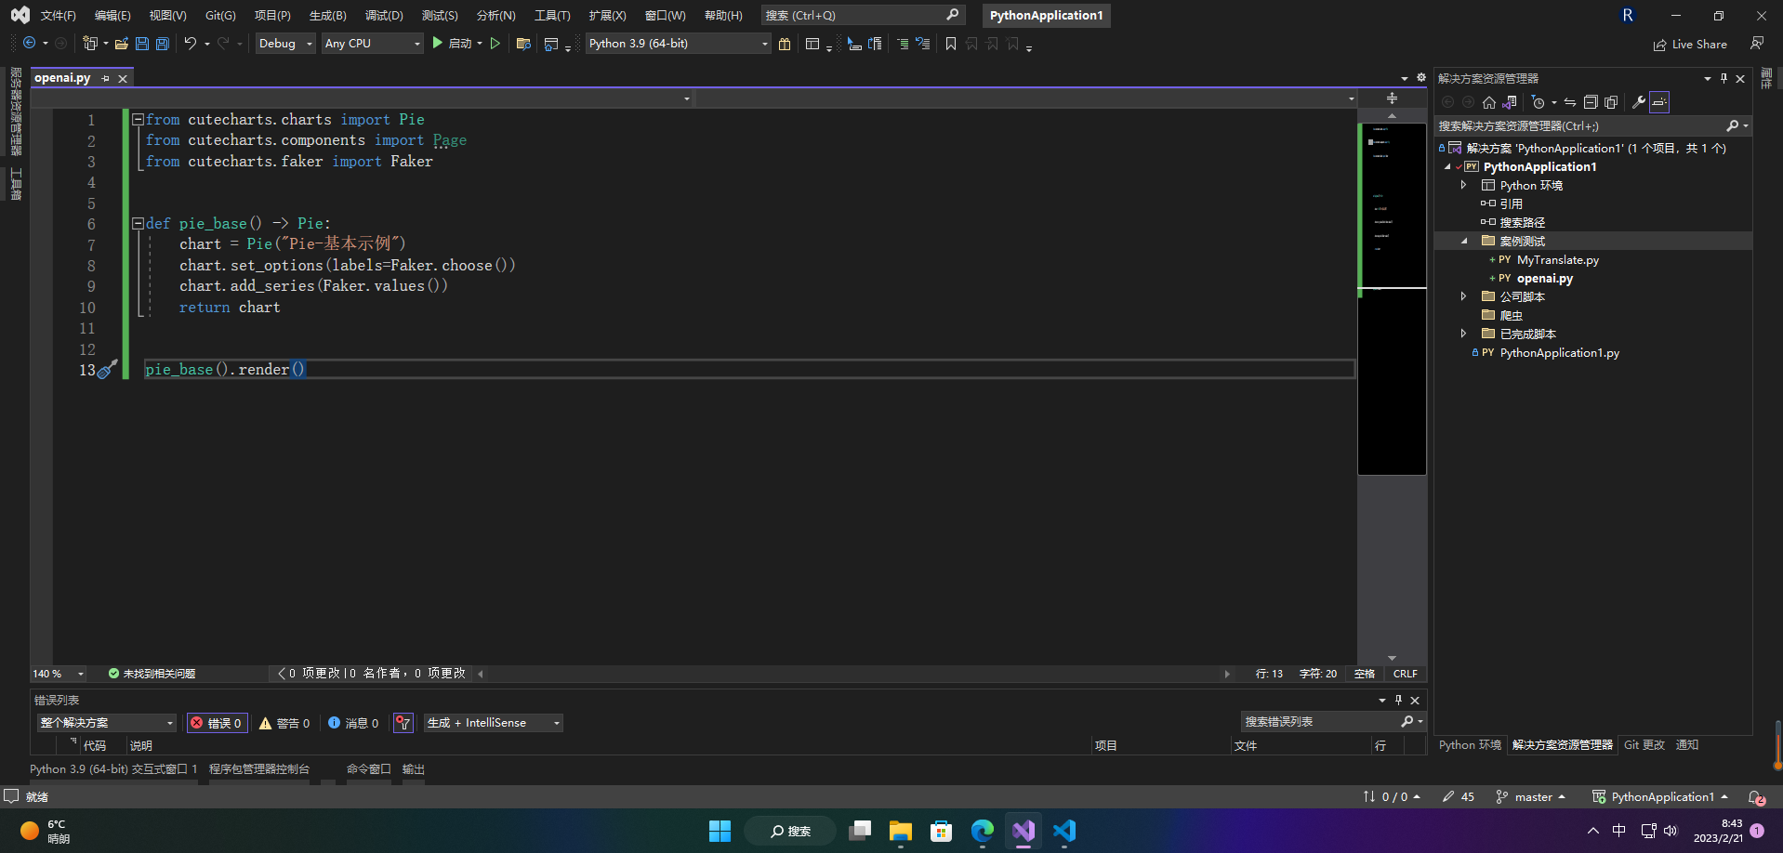The height and width of the screenshot is (853, 1783).
Task: Click the 搜索 (Ctrl+Q) search box
Action: click(862, 16)
